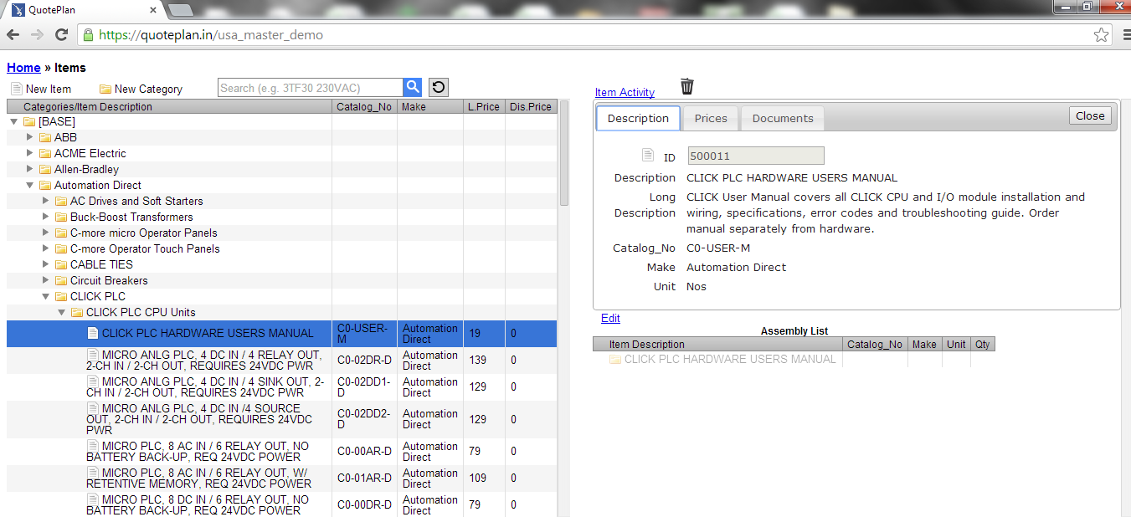The width and height of the screenshot is (1131, 522).
Task: Bookmark this page with the star
Action: coord(1101,35)
